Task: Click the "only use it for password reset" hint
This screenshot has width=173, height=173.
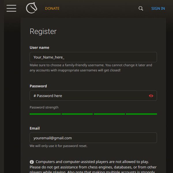Action: click(x=59, y=146)
